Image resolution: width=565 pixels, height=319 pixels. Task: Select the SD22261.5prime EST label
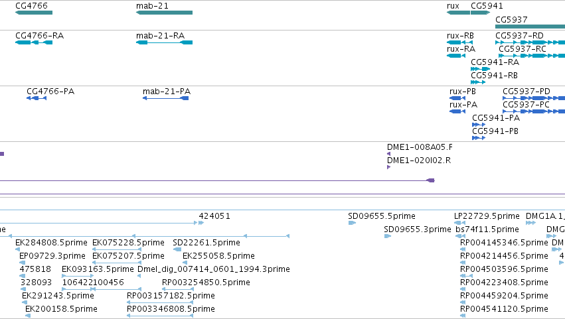tap(206, 243)
